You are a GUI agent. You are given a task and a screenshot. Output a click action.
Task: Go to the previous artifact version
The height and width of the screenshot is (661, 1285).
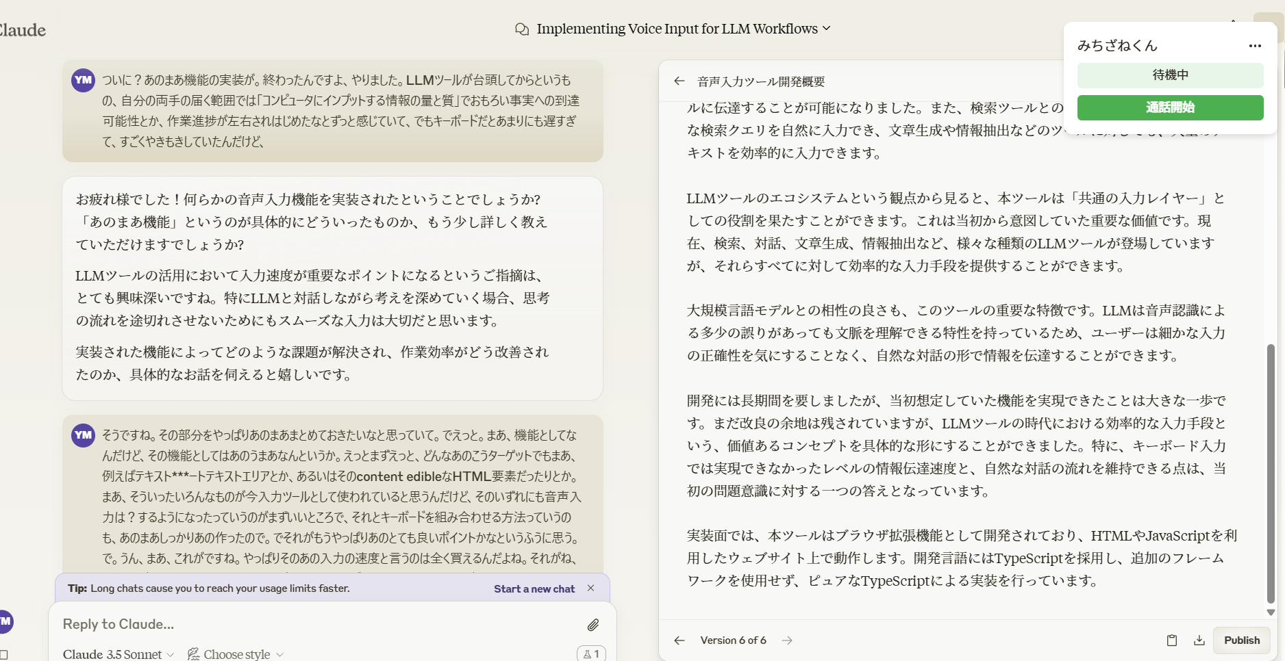(679, 640)
